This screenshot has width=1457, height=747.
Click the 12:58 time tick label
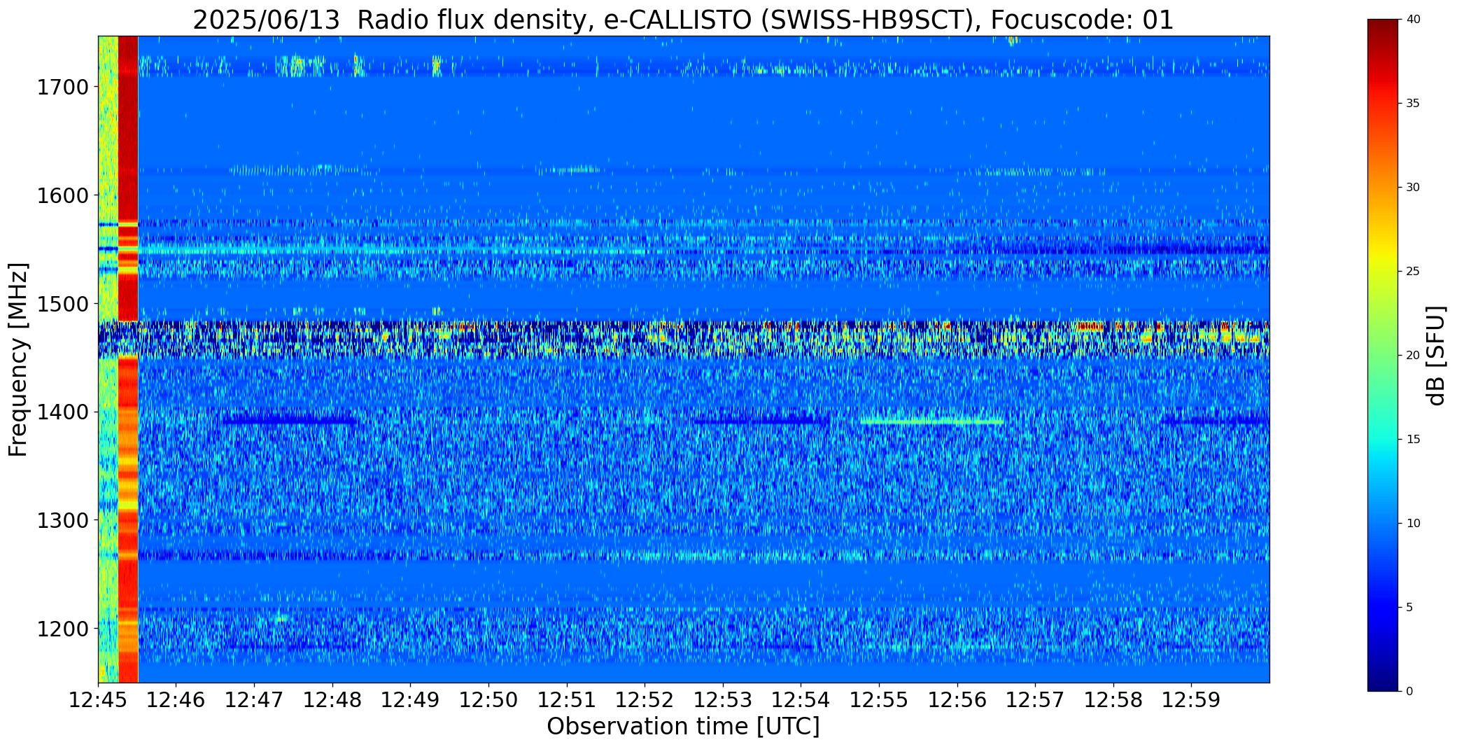pyautogui.click(x=1113, y=699)
